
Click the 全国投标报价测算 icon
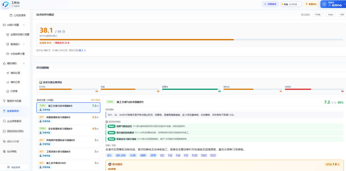8,34
